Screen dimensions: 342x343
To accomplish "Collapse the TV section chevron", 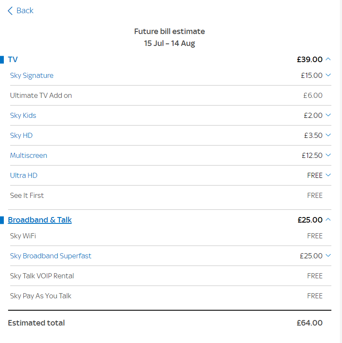I will pos(328,59).
